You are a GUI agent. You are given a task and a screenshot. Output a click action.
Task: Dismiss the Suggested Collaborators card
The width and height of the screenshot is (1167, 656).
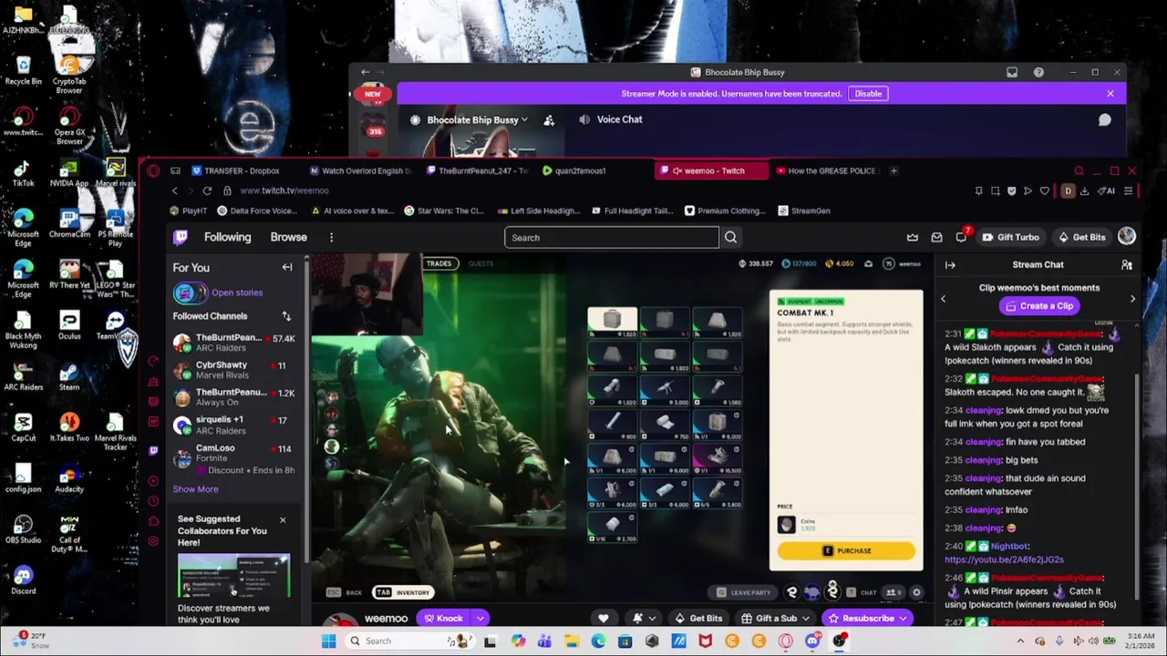coord(282,520)
